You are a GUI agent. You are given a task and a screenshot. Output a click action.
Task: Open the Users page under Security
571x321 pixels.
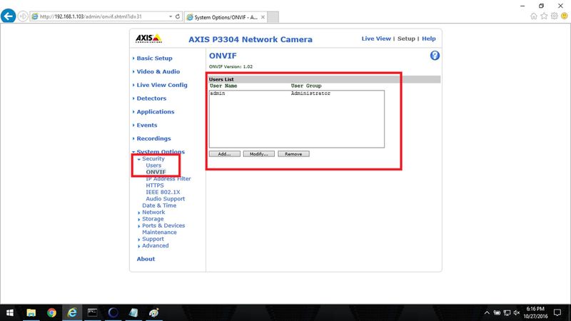pyautogui.click(x=153, y=165)
